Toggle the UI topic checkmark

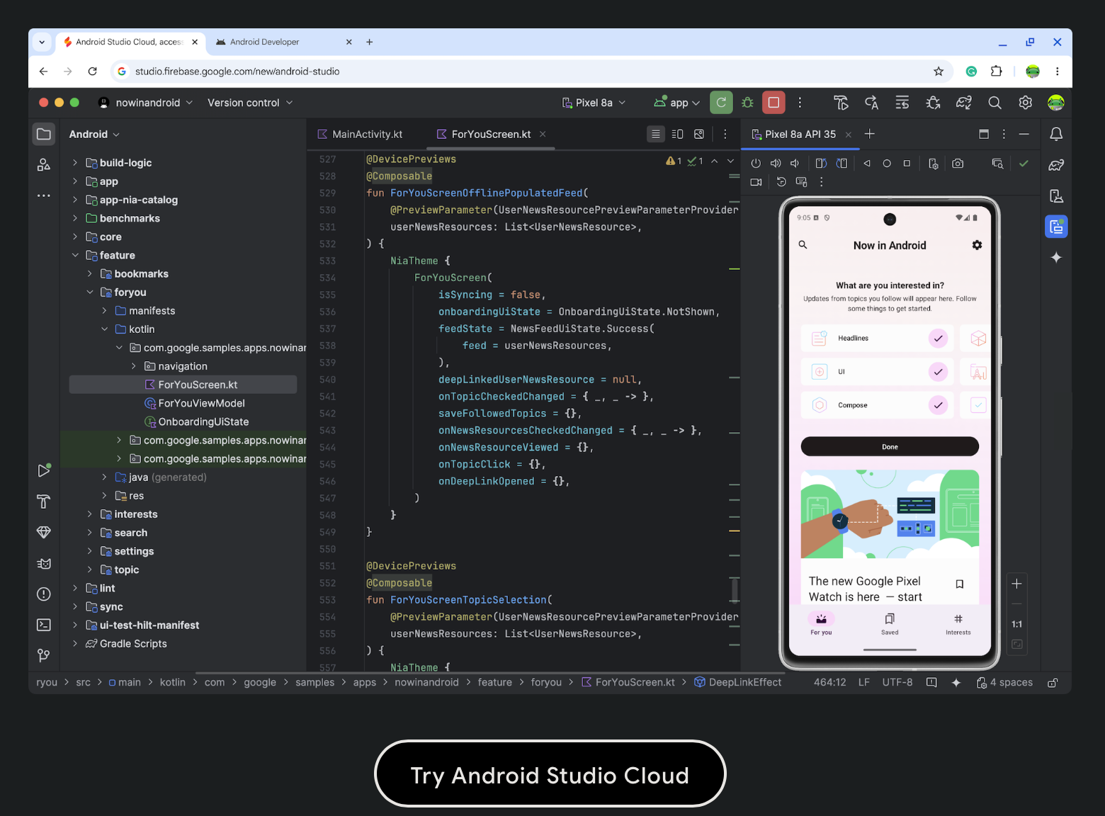[x=939, y=372]
